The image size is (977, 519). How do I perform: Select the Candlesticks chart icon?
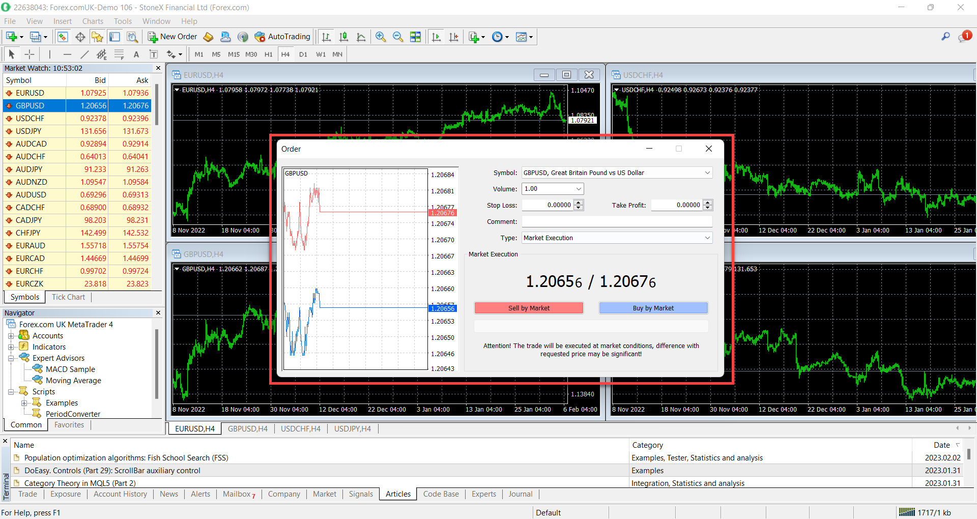(344, 37)
